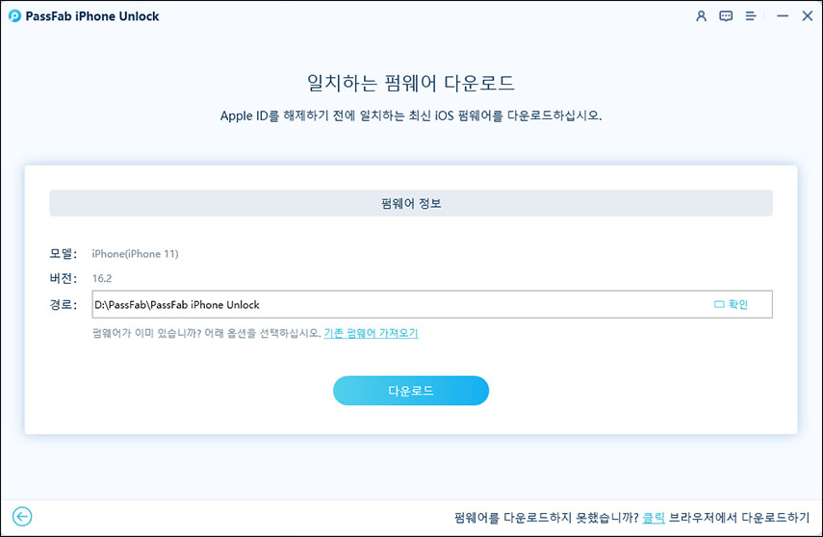This screenshot has height=537, width=823.
Task: Click the blue 다운로드 button
Action: [x=411, y=391]
